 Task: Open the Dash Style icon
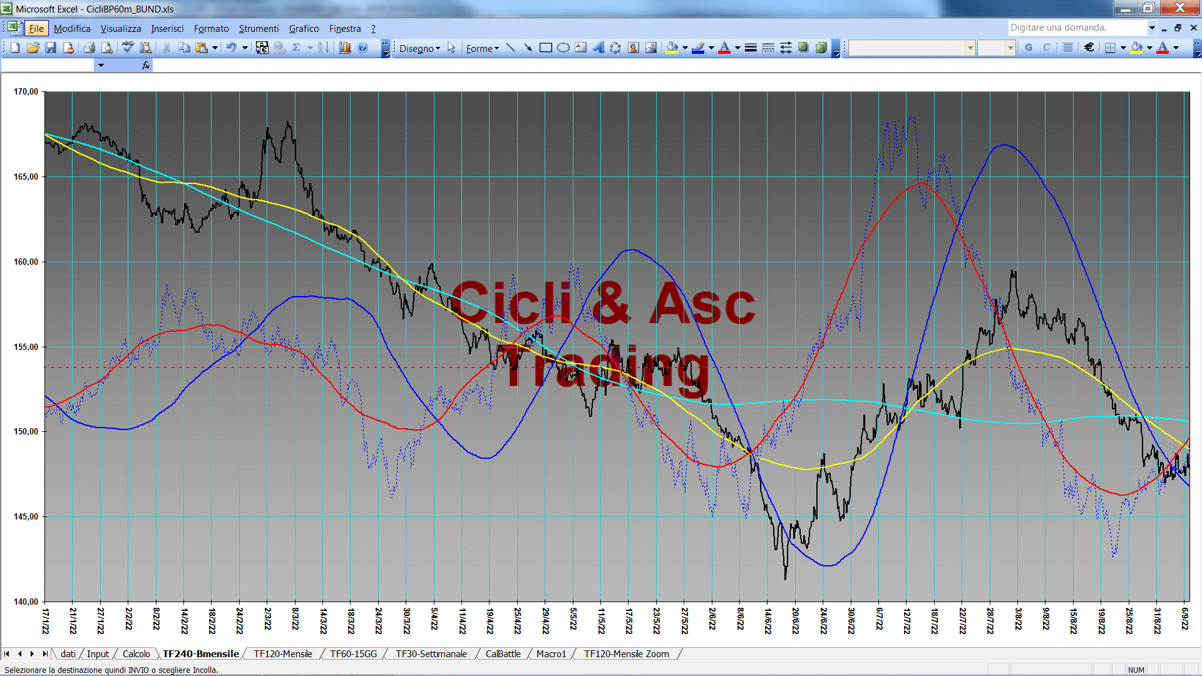[x=768, y=48]
